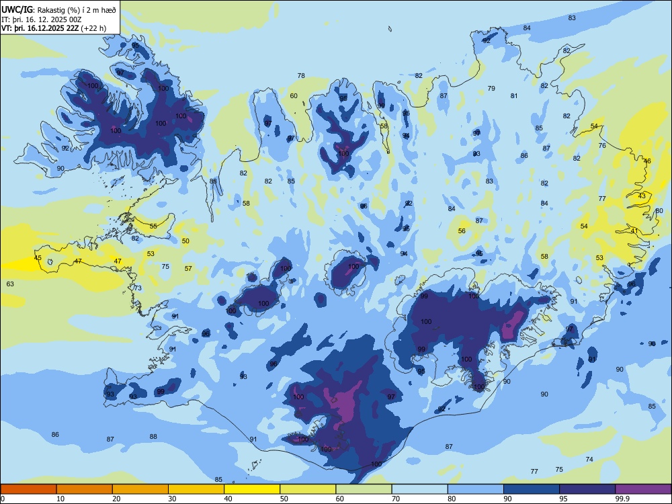Click the golden 30–40 legend swatch
Viewport: 672px width, 504px height.
click(196, 489)
